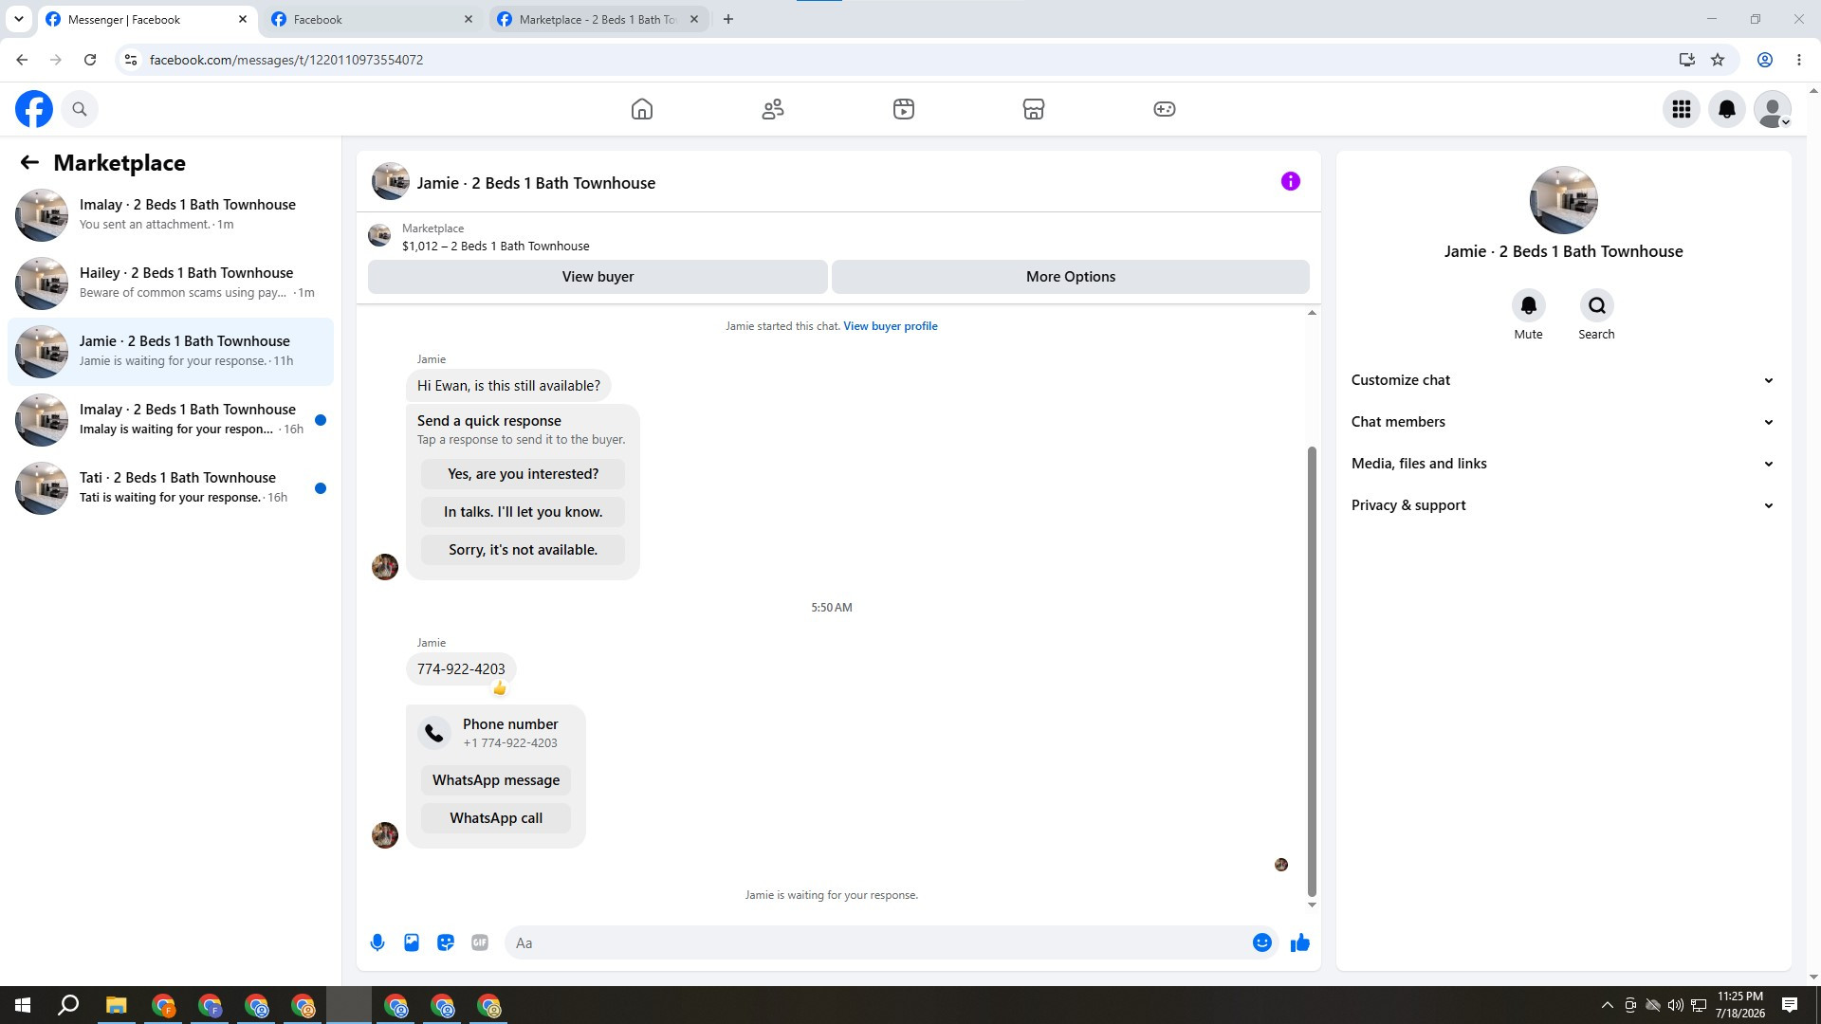Send quick reply 'Sorry, it's not available.'

pyautogui.click(x=524, y=550)
